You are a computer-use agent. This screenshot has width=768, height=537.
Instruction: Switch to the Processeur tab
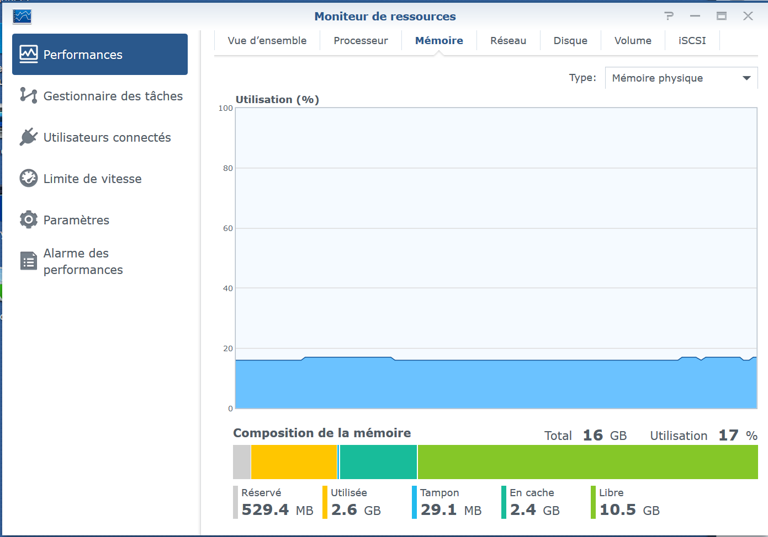coord(361,41)
